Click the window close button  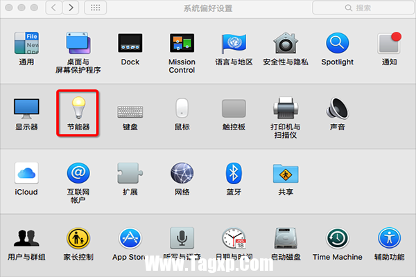[9, 8]
